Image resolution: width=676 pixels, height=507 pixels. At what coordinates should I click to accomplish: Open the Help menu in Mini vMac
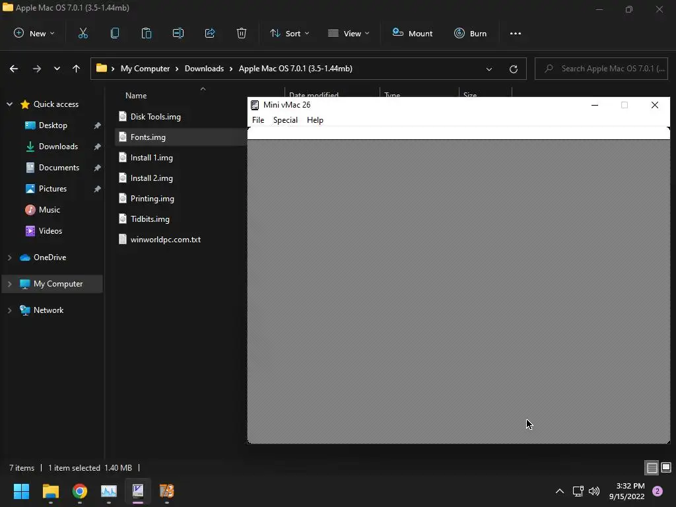pyautogui.click(x=315, y=120)
